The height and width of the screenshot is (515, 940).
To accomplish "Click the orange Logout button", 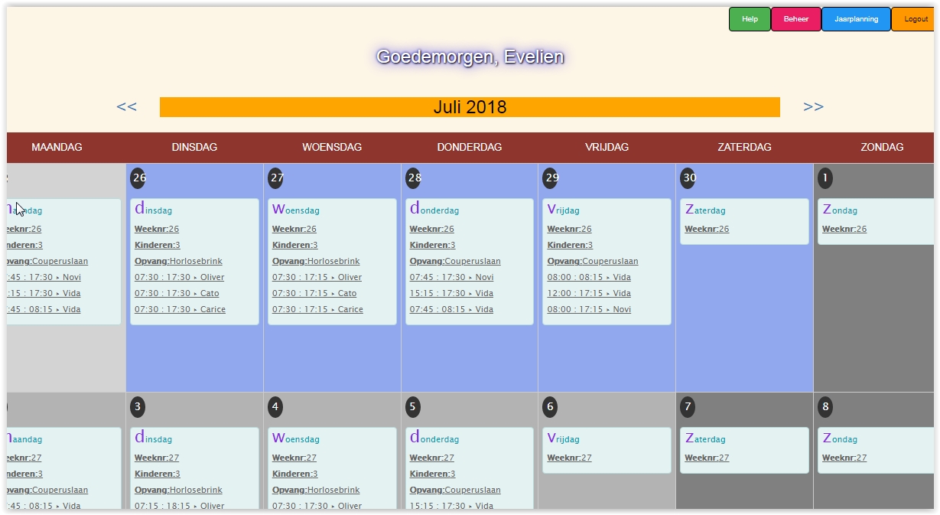I will (x=914, y=19).
